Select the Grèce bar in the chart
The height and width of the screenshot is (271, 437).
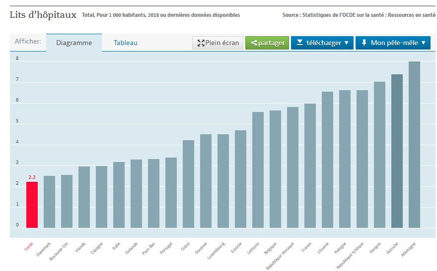click(188, 184)
